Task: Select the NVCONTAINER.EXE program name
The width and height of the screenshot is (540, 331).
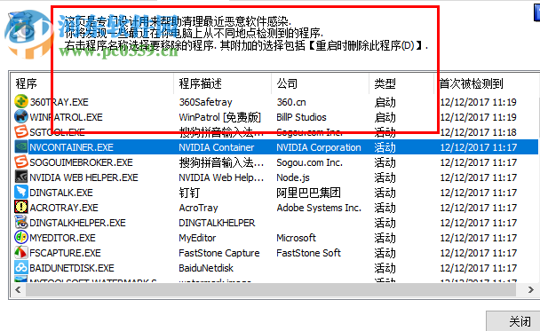Action: 71,147
